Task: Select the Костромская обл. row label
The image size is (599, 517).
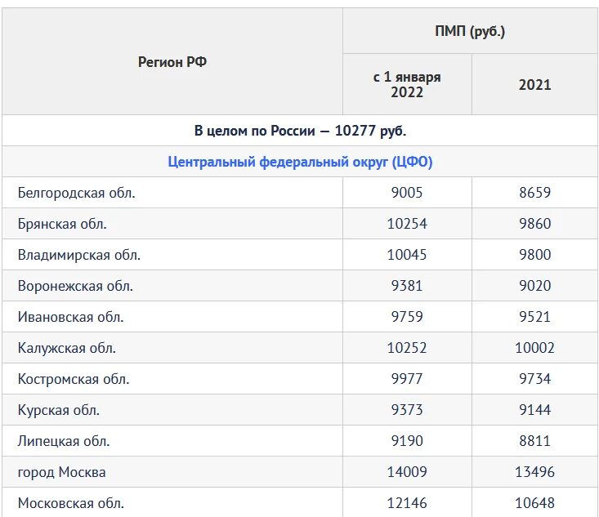Action: [x=74, y=379]
